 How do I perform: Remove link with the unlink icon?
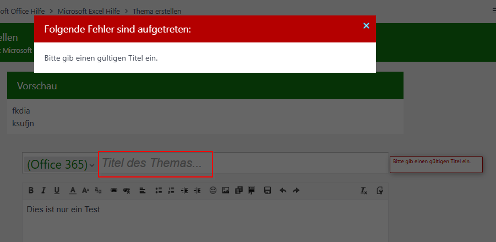[127, 190]
